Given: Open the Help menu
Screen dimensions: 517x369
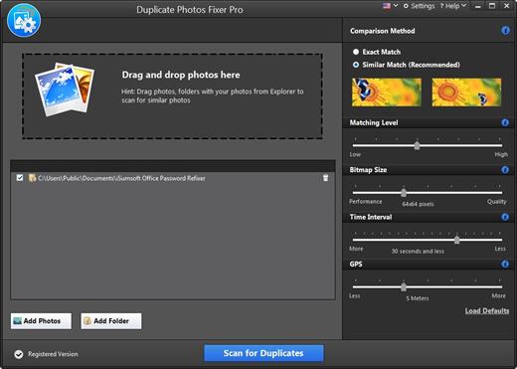Looking at the screenshot, I should [x=452, y=6].
